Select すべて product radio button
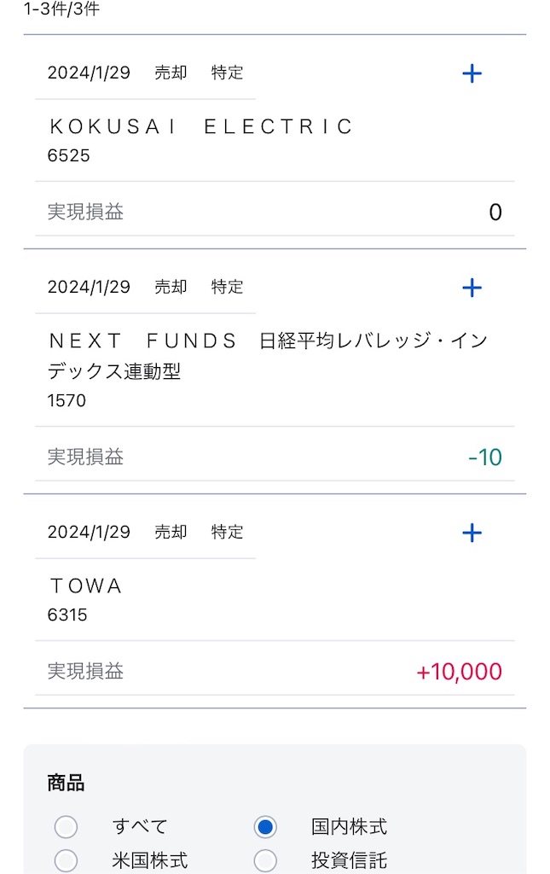This screenshot has height=874, width=550. pos(66,826)
